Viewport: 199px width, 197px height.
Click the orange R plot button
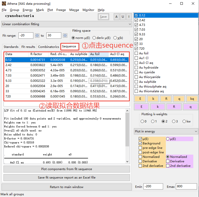coord(166,99)
